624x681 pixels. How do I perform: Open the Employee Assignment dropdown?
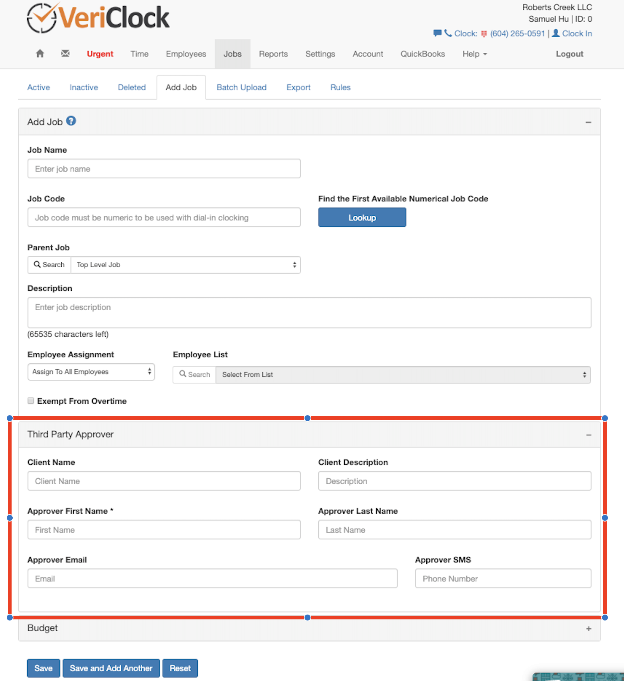point(91,372)
